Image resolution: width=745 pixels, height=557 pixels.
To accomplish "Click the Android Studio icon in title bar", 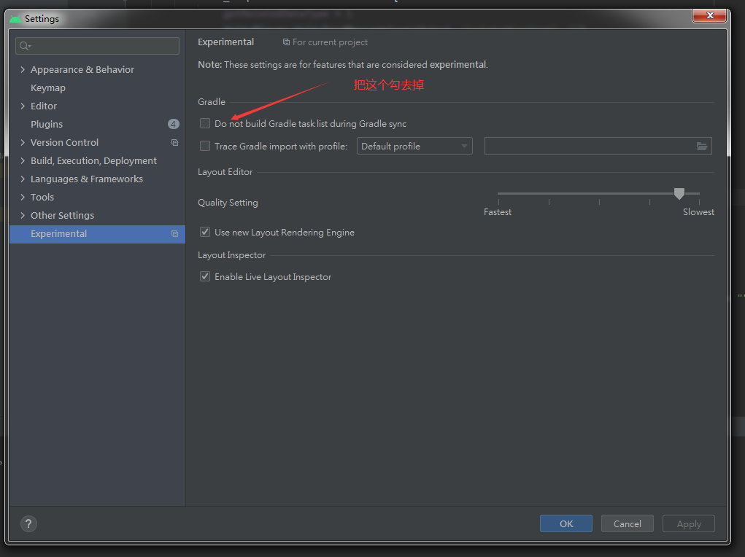I will coord(15,19).
